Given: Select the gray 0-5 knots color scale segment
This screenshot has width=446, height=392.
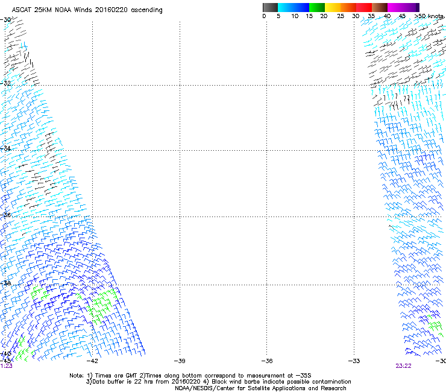Looking at the screenshot, I should tap(270, 7).
